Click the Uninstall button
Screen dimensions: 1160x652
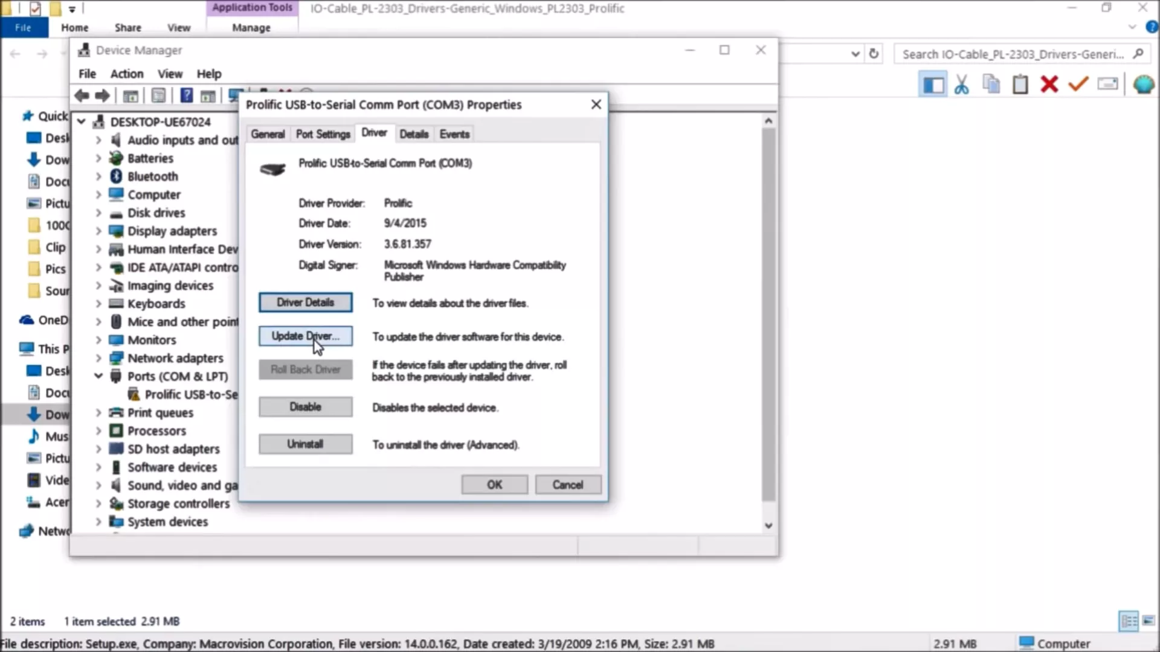pyautogui.click(x=306, y=444)
